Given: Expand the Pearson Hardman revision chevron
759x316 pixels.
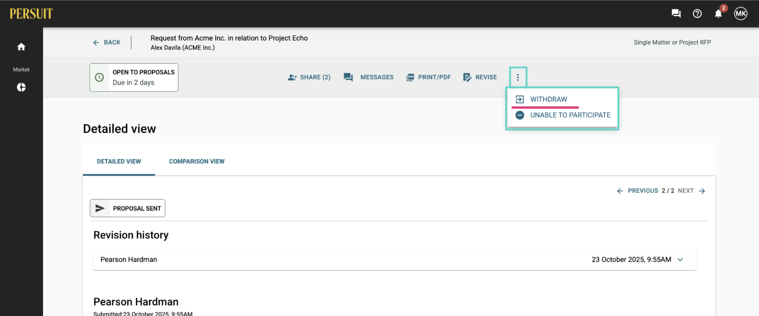Looking at the screenshot, I should (680, 260).
